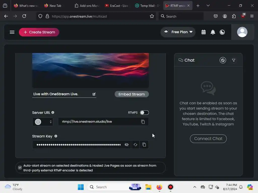Switch to the EraCast - Live tab
Screen dimensions: 258x193
coord(116,6)
